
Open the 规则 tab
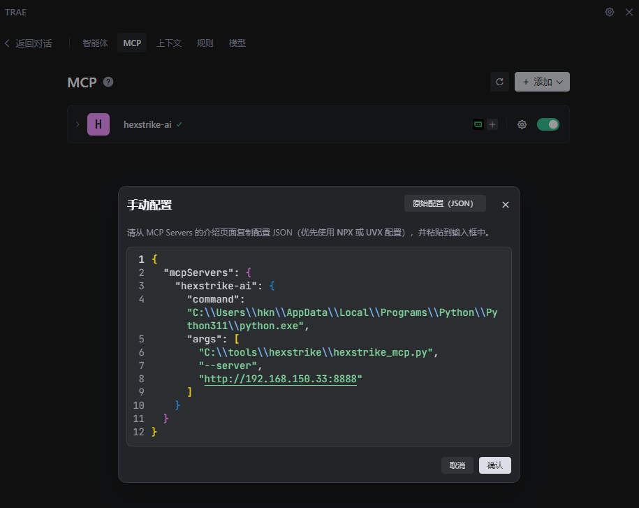click(205, 43)
